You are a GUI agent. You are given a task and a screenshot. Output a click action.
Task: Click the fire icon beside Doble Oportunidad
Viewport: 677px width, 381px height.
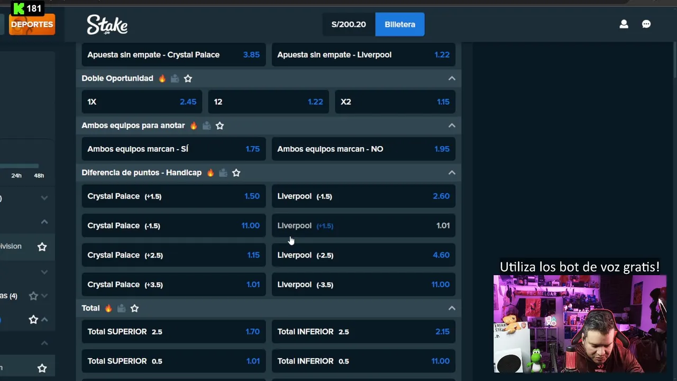(x=162, y=78)
